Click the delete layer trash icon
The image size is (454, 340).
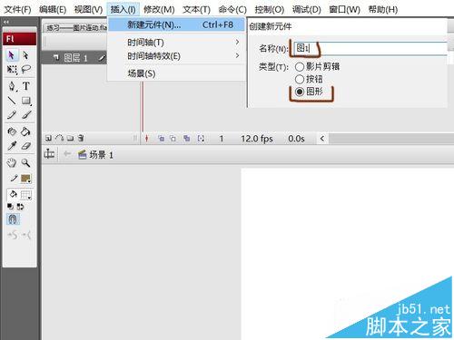(x=81, y=138)
